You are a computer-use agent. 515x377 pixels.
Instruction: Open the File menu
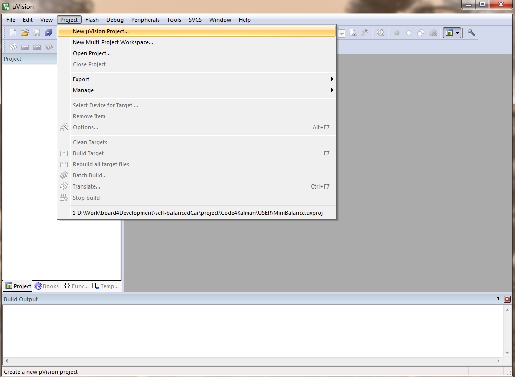11,20
